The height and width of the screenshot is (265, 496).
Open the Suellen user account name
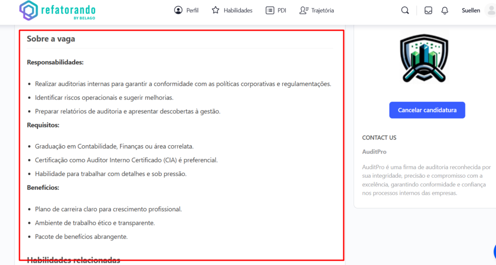471,10
